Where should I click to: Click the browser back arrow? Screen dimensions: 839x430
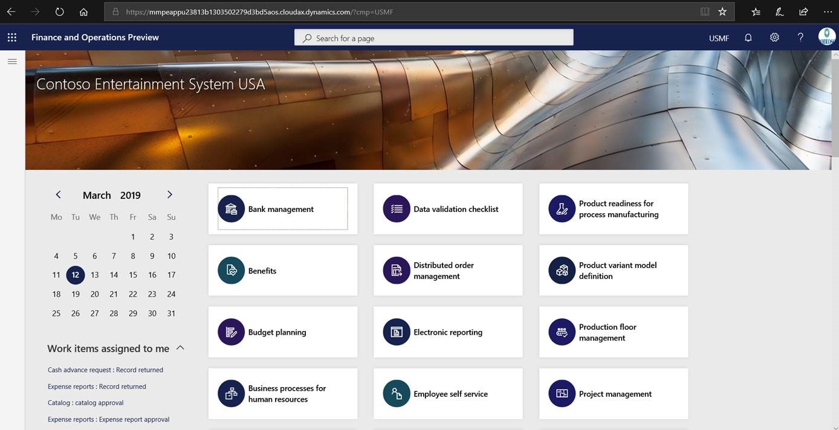[x=11, y=11]
